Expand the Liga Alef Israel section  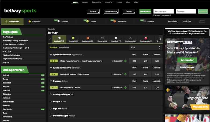coord(51,109)
